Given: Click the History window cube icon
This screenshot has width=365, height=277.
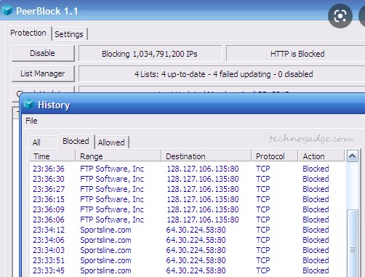Looking at the screenshot, I should [x=29, y=104].
